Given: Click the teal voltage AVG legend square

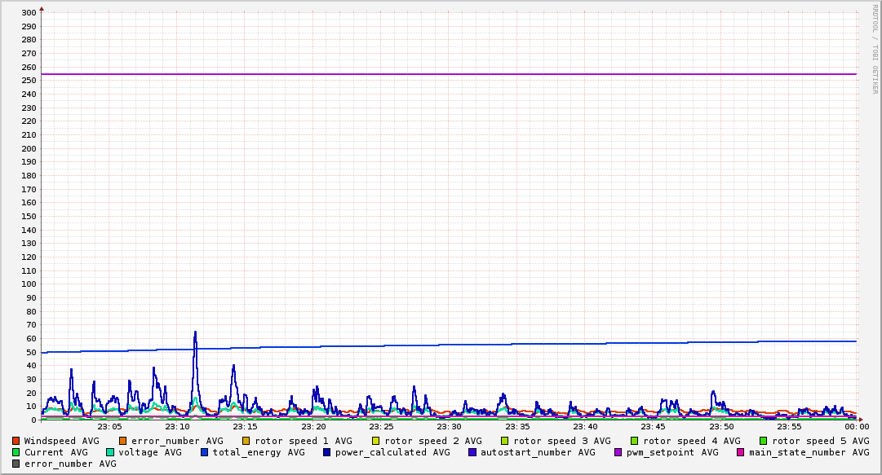Looking at the screenshot, I should [x=110, y=452].
